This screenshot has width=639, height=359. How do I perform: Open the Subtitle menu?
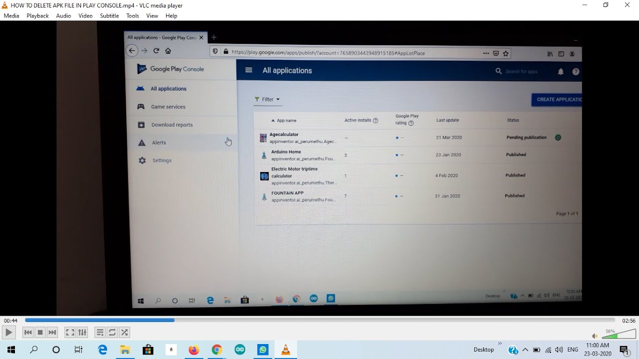click(x=109, y=16)
